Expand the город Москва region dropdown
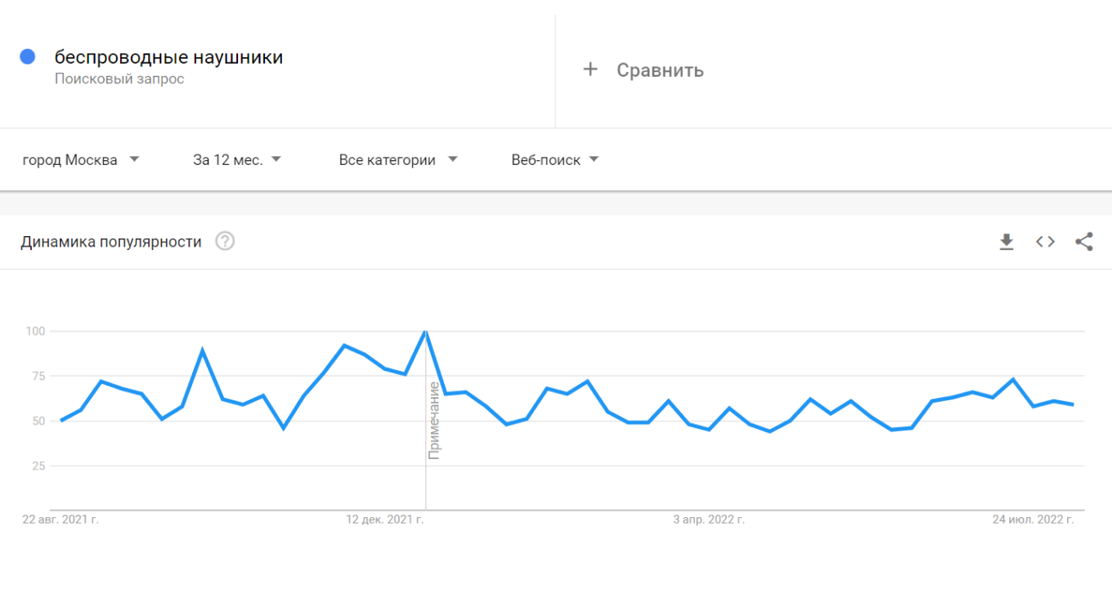Screen dimensions: 1112x589 pyautogui.click(x=81, y=160)
